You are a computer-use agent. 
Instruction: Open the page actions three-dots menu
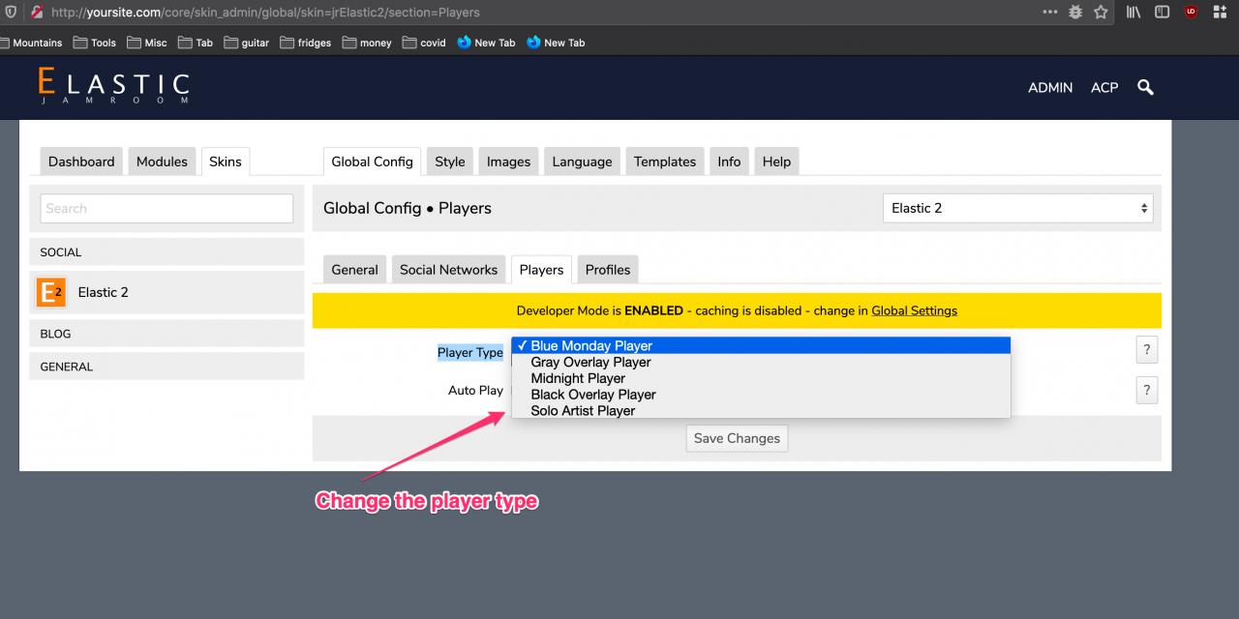tap(1050, 13)
